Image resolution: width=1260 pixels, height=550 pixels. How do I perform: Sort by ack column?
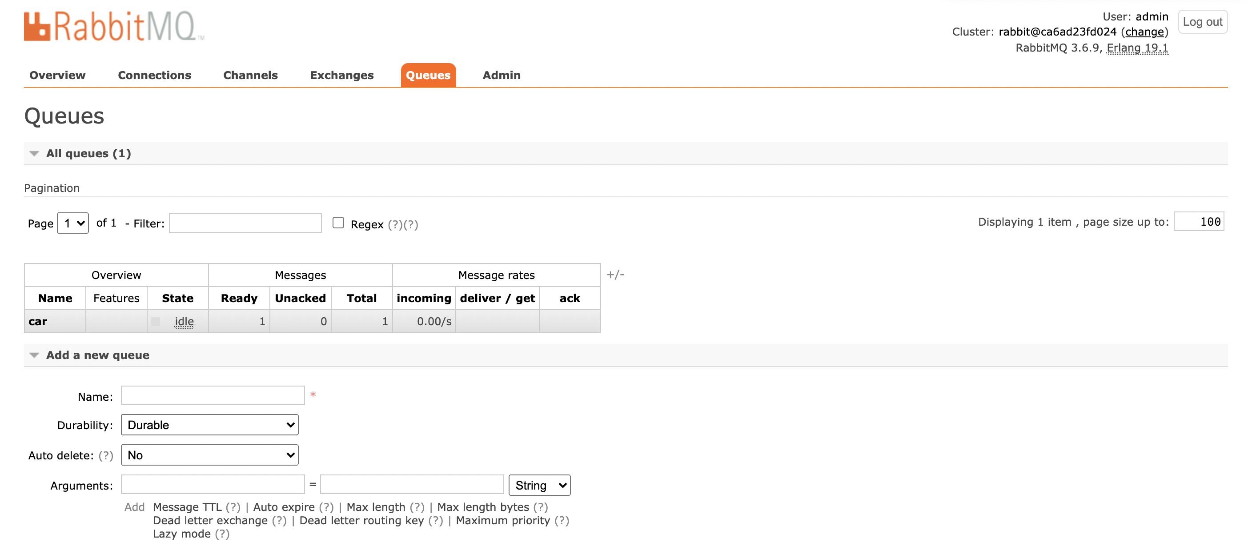click(x=570, y=298)
